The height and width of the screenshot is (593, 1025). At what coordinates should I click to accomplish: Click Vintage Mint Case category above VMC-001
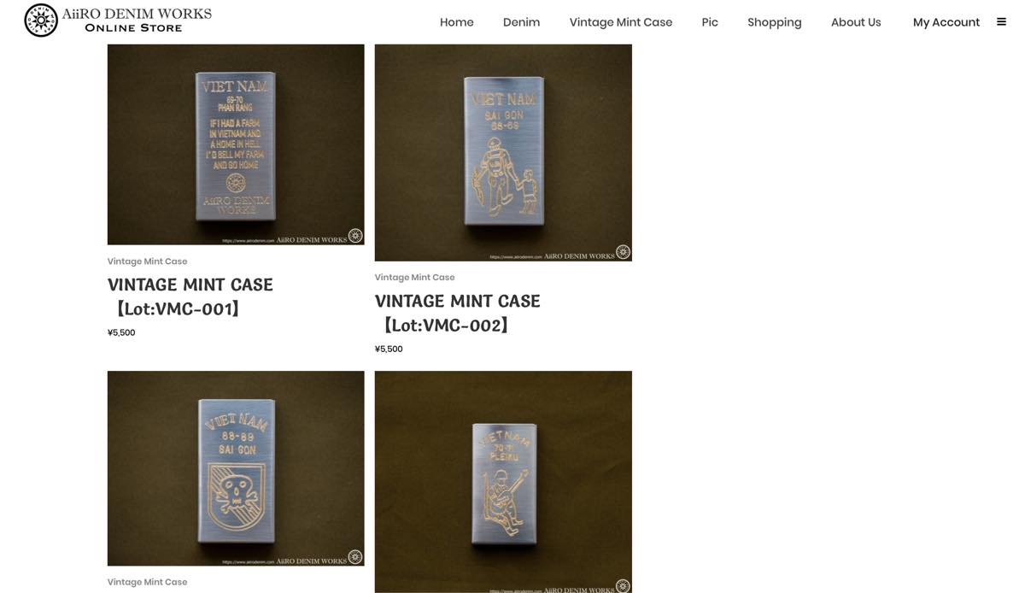coord(147,261)
